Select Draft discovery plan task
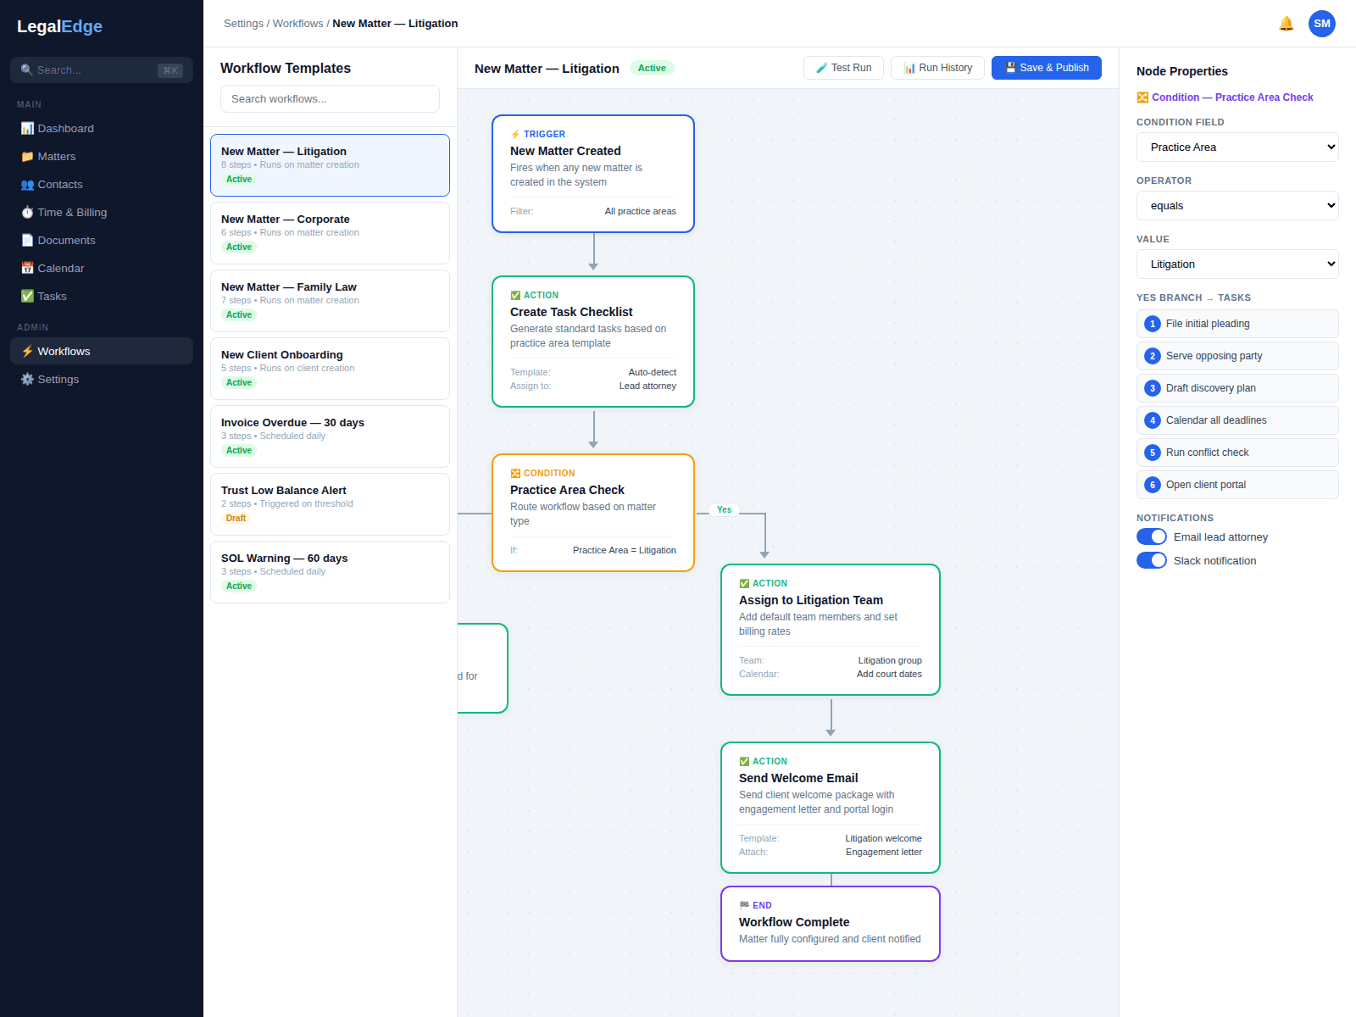The height and width of the screenshot is (1017, 1356). click(1237, 388)
